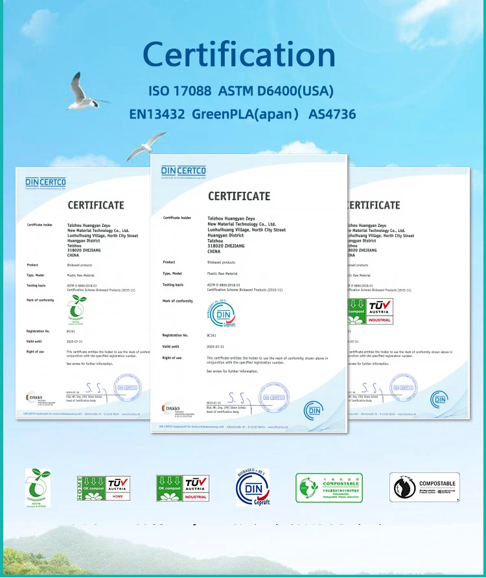
Task: Click "Testing basis" label on the middle certificate
Action: tap(173, 285)
